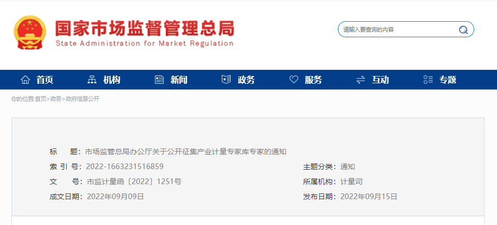The height and width of the screenshot is (225, 497).
Task: Click the house icon beside 首页
Action: pyautogui.click(x=25, y=80)
